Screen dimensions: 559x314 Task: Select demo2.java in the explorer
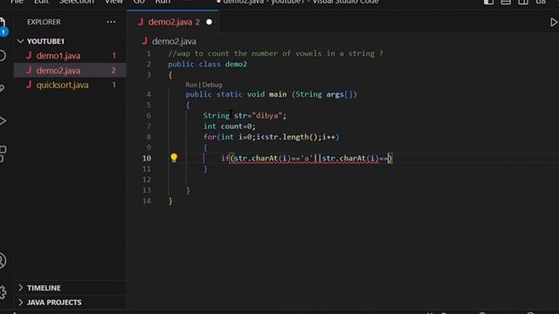coord(70,71)
